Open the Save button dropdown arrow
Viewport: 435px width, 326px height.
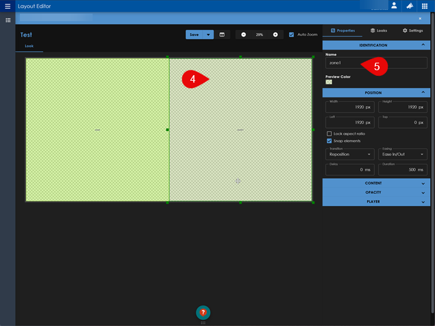point(209,35)
